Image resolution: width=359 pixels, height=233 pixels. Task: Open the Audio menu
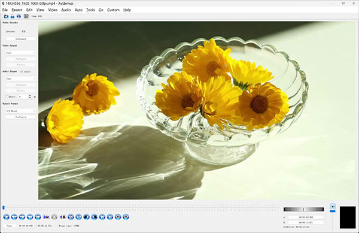coord(66,10)
